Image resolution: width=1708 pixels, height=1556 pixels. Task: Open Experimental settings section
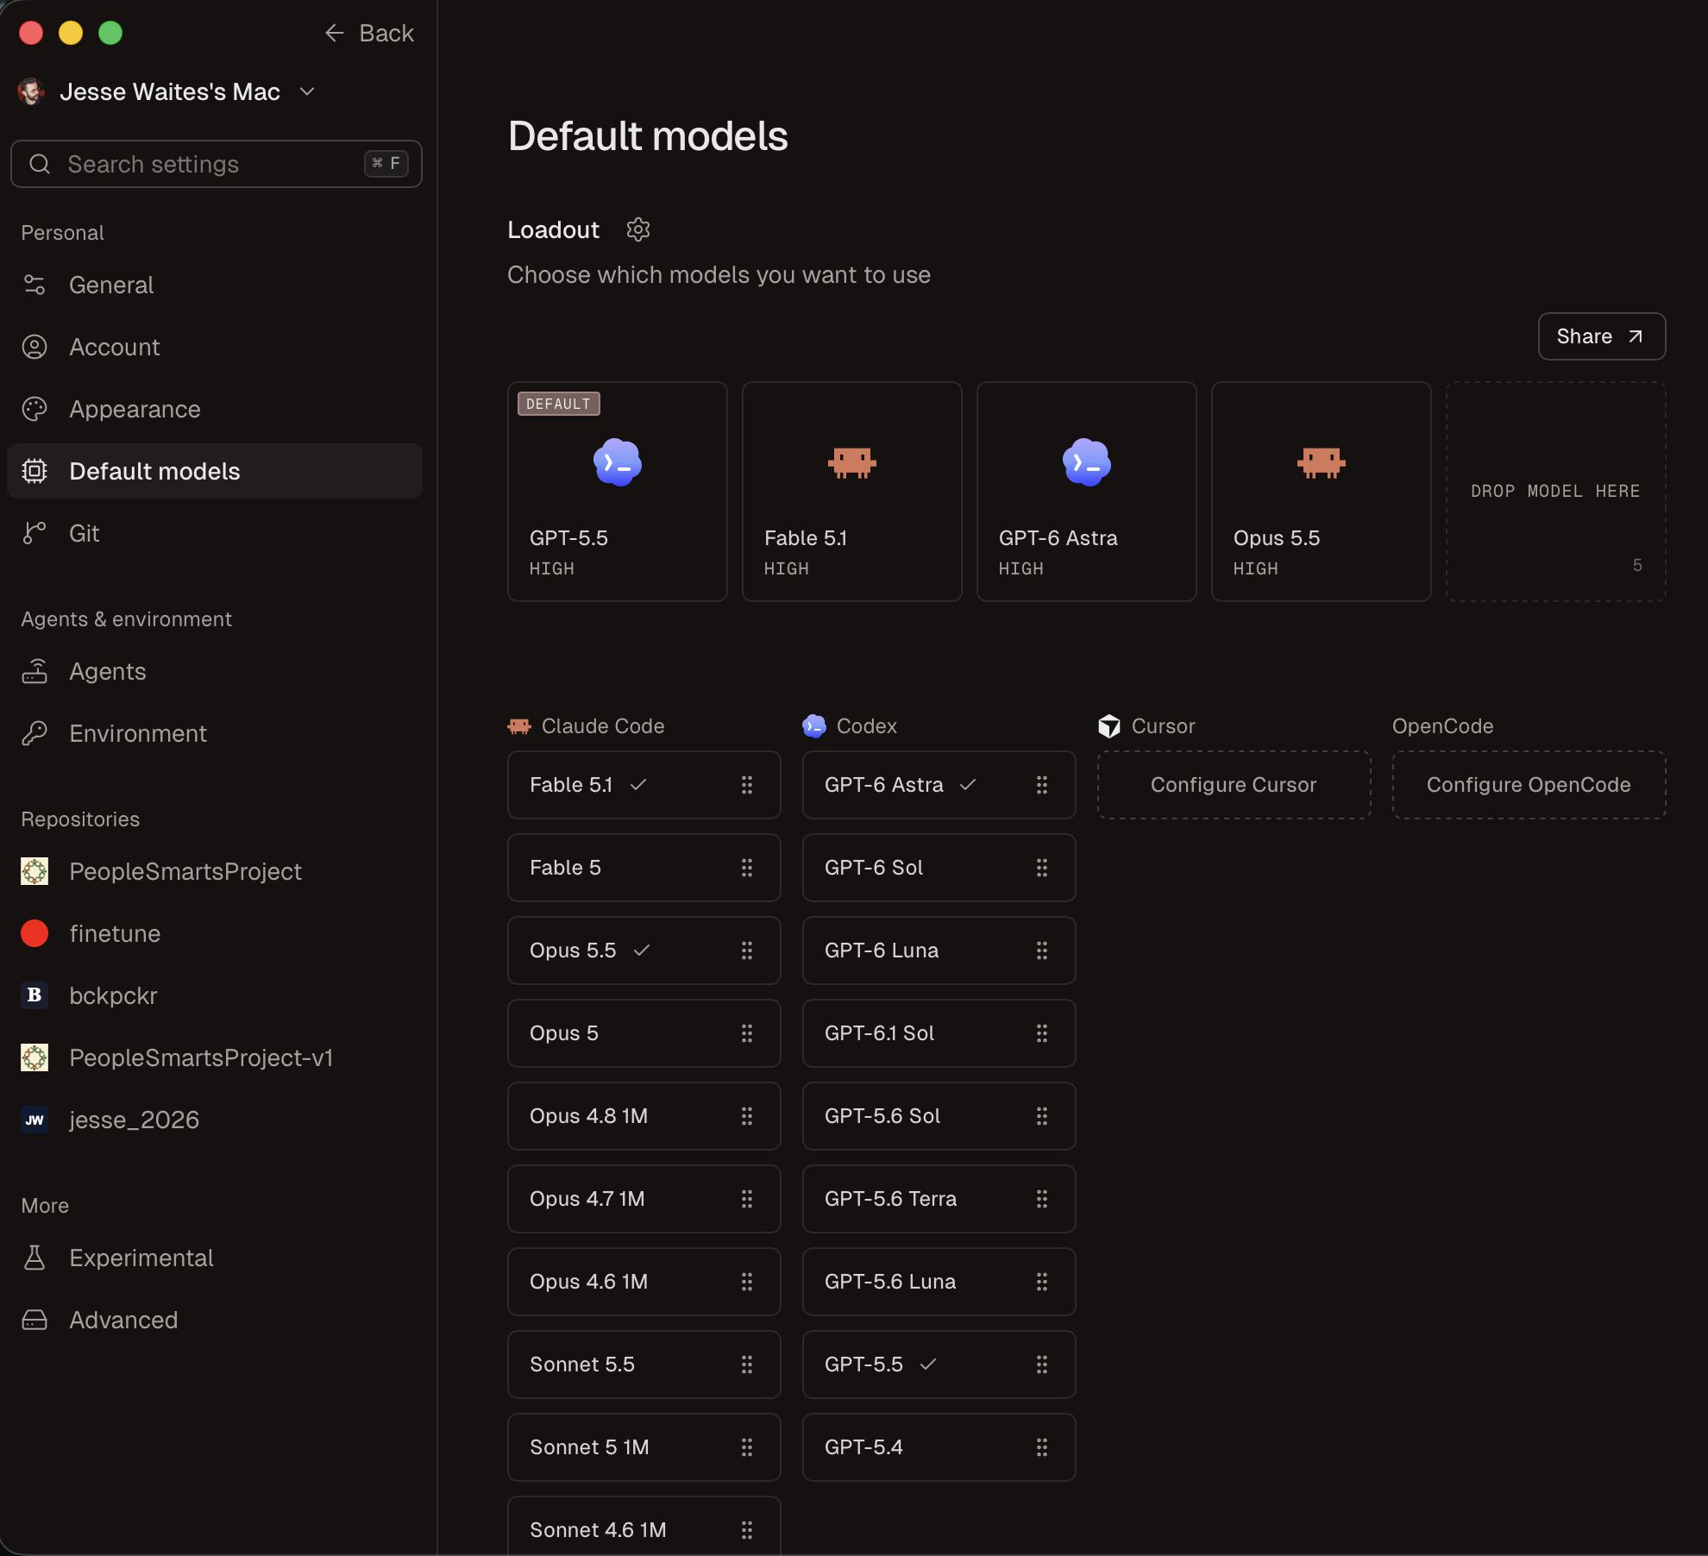pos(215,1258)
